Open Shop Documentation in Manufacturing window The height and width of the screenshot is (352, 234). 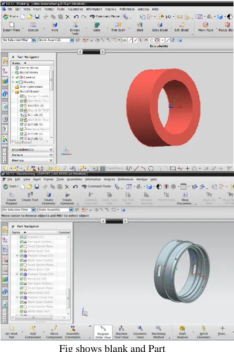185,198
